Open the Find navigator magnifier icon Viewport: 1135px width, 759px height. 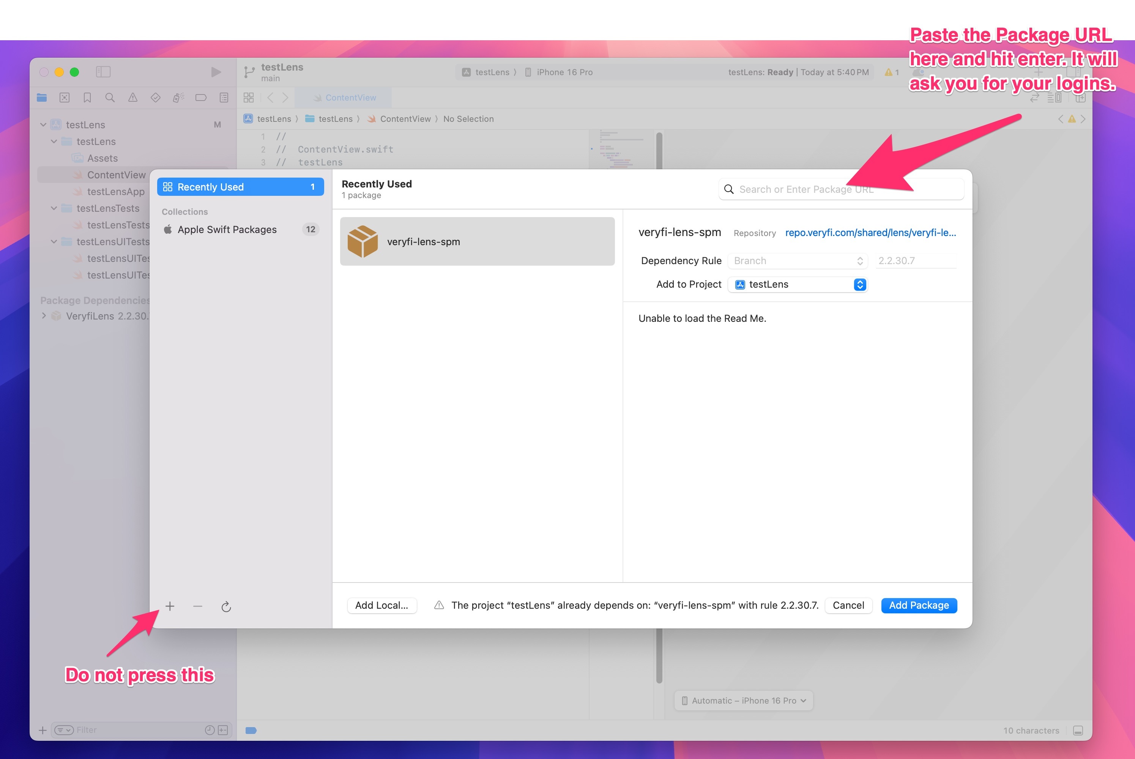click(110, 98)
